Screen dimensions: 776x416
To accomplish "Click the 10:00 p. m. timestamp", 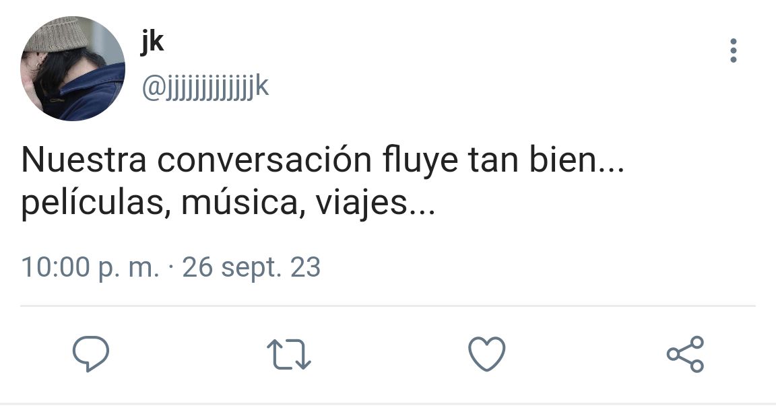I will [90, 267].
